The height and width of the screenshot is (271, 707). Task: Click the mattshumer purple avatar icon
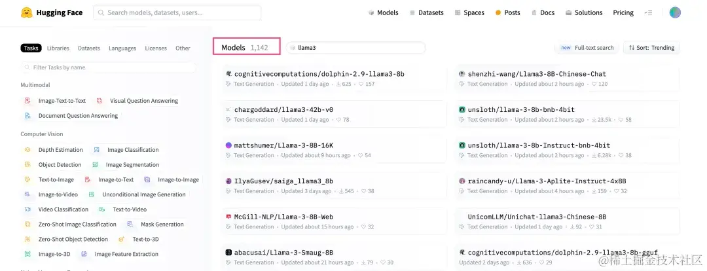click(228, 145)
